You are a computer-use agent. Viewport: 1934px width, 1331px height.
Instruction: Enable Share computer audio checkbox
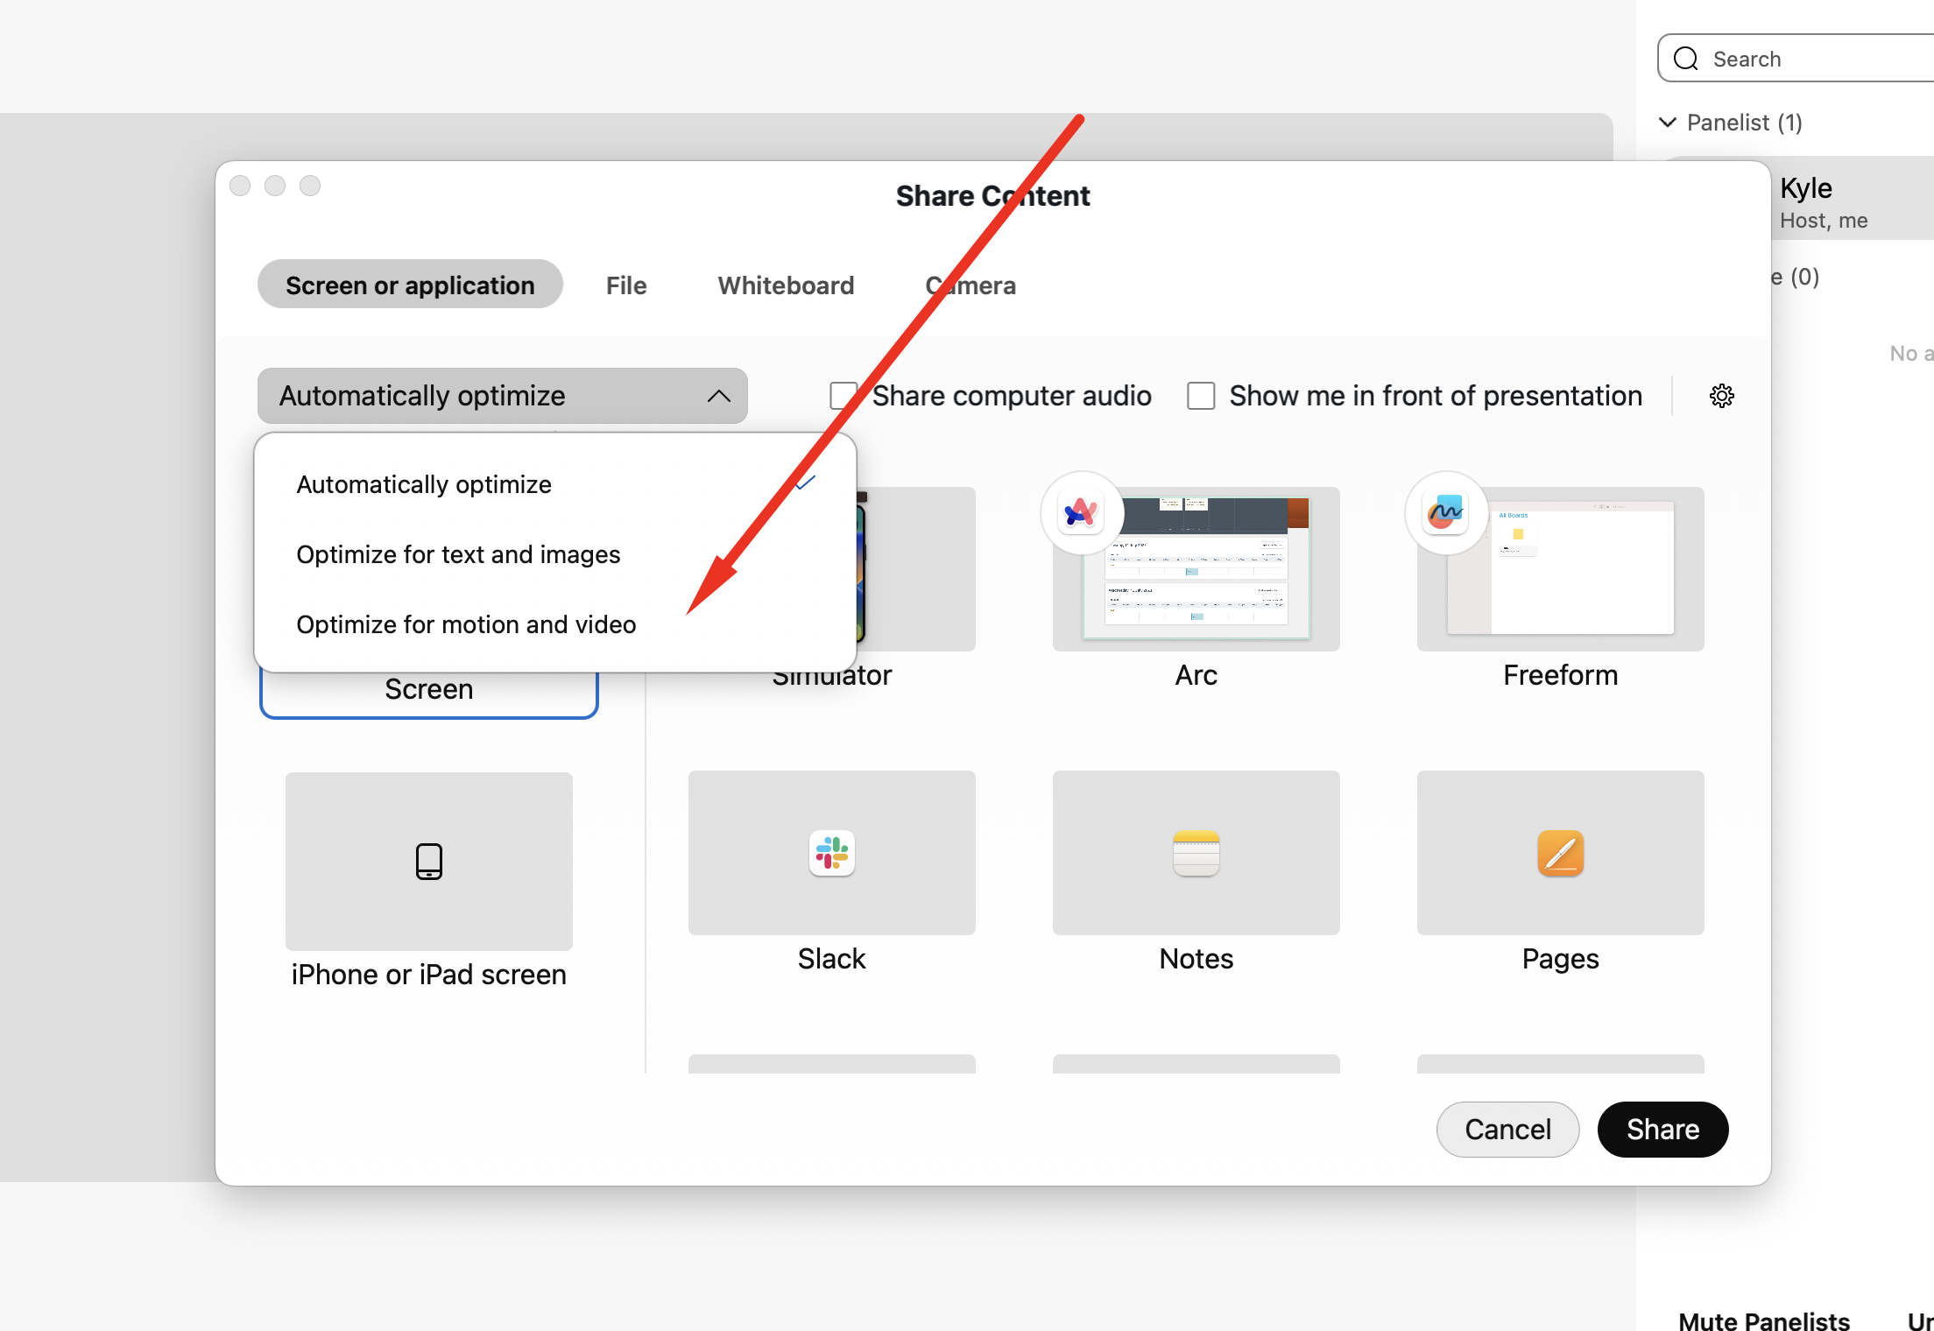coord(843,396)
